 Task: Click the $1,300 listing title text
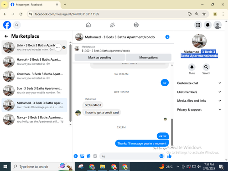(x=106, y=51)
